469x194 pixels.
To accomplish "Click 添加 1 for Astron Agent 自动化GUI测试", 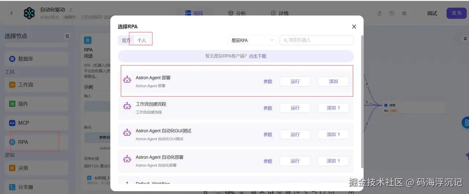I will [x=333, y=134].
